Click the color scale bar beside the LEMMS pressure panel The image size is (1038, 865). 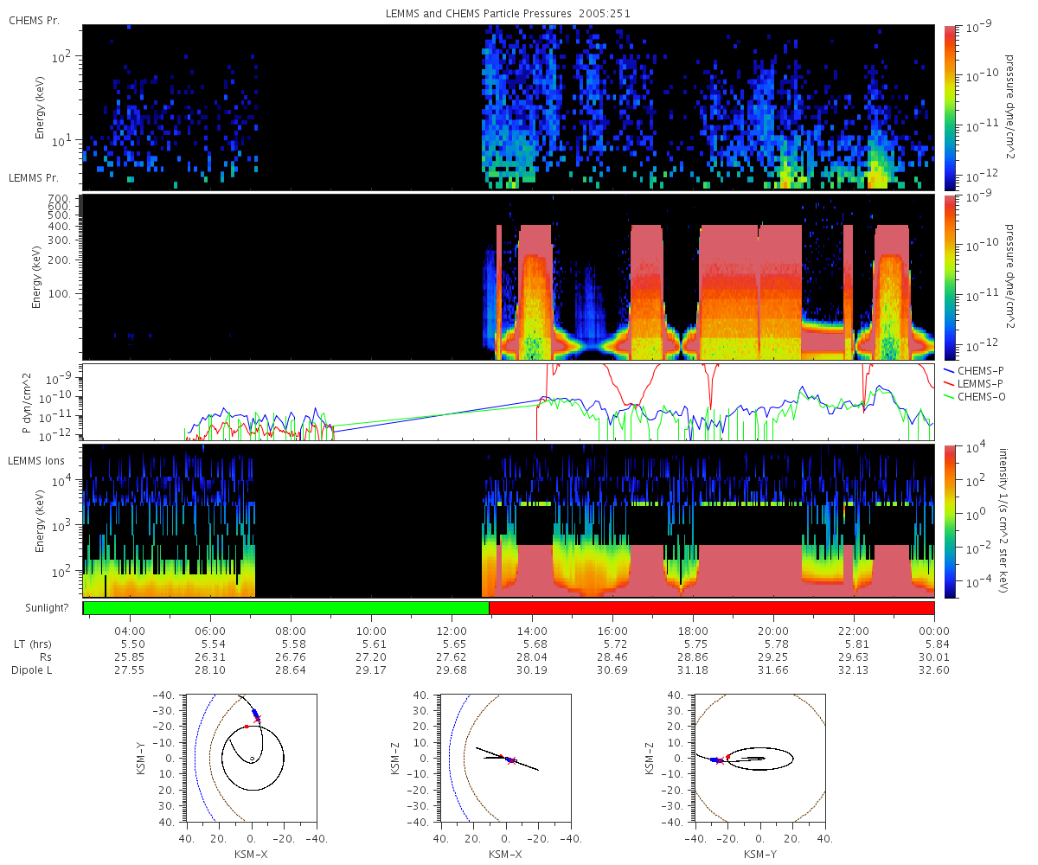[x=951, y=277]
